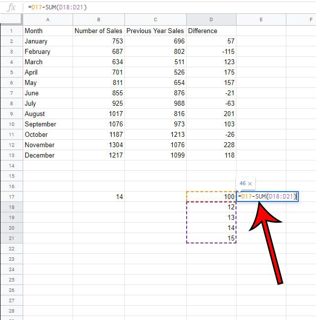This screenshot has width=316, height=320.
Task: Select column C header
Action: tap(156, 19)
